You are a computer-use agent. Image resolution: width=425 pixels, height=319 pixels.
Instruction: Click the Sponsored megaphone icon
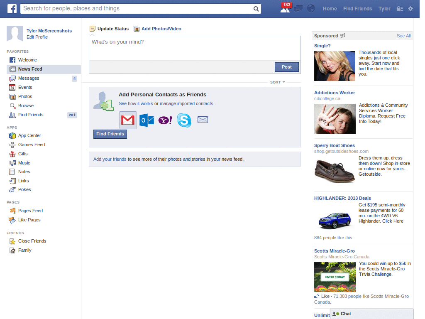coord(342,36)
